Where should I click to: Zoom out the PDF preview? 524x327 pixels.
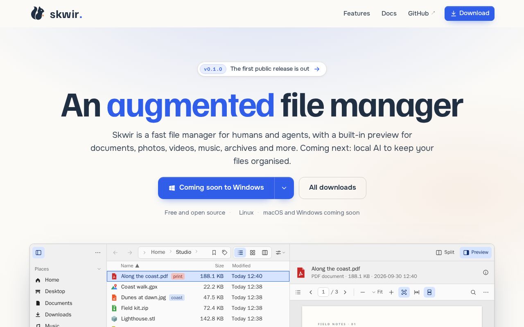click(x=363, y=292)
